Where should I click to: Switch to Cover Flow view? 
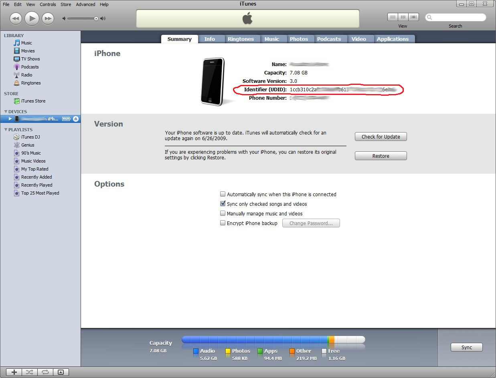click(x=413, y=17)
